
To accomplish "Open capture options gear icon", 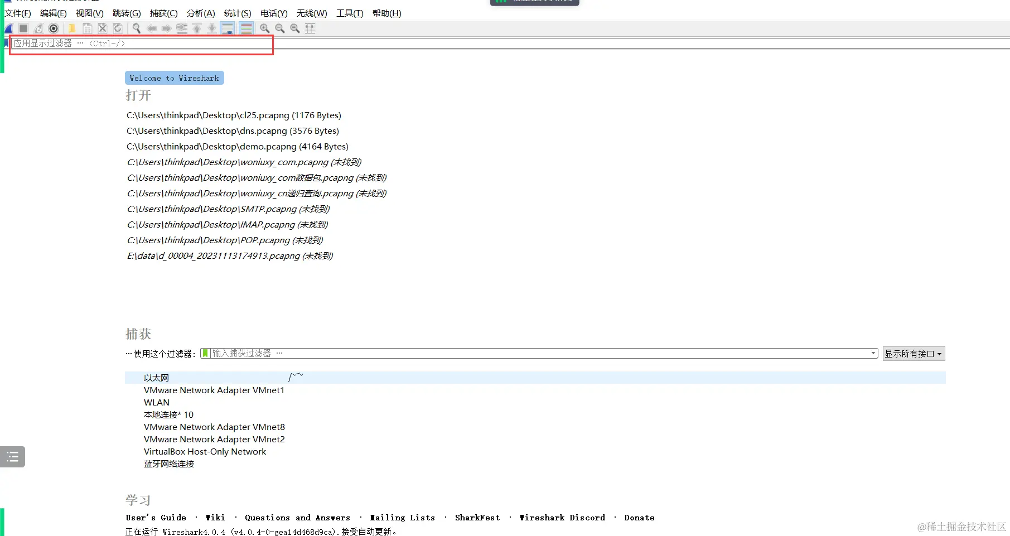I will click(54, 28).
